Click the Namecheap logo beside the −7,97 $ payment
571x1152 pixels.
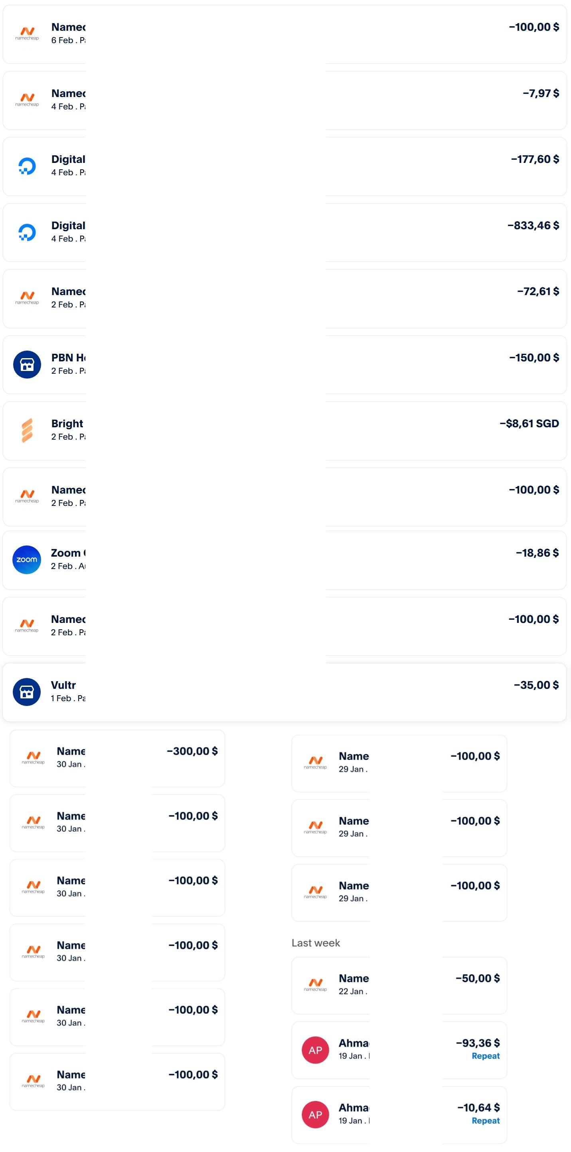click(27, 100)
